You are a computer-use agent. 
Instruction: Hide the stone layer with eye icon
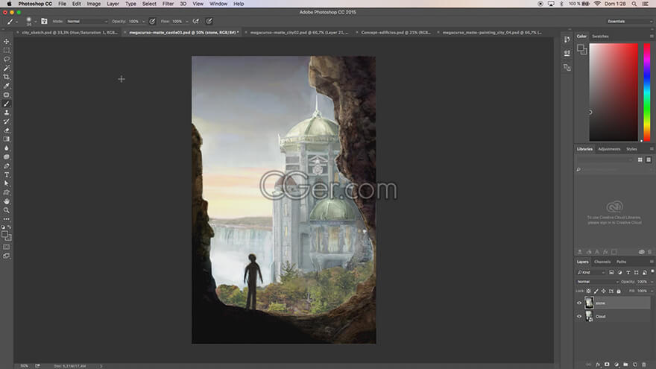click(x=579, y=303)
